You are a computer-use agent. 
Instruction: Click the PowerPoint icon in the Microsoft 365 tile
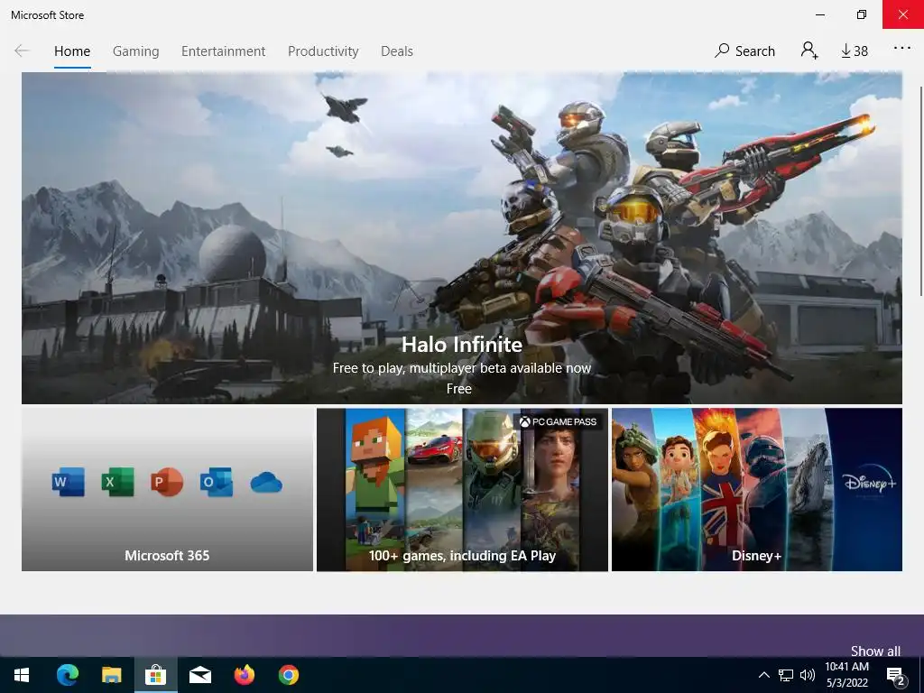click(x=167, y=482)
